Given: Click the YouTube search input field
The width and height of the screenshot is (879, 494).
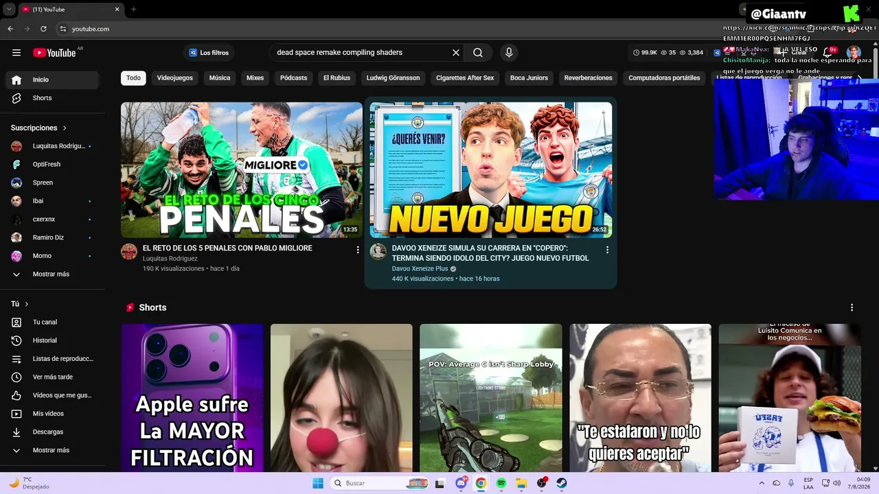Looking at the screenshot, I should coord(358,53).
